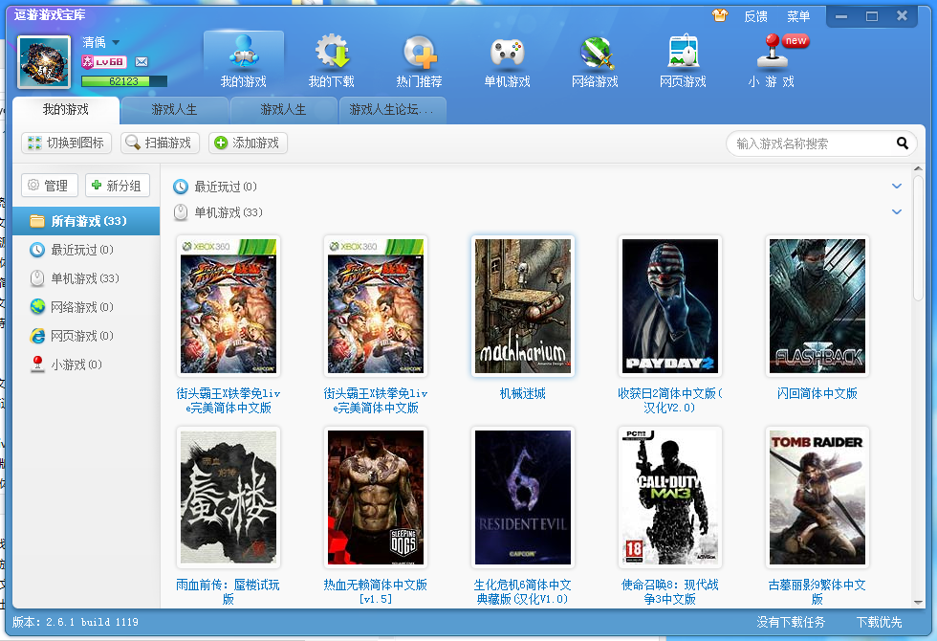The width and height of the screenshot is (937, 641).
Task: Click the 扫描游戏 scan button
Action: click(160, 143)
